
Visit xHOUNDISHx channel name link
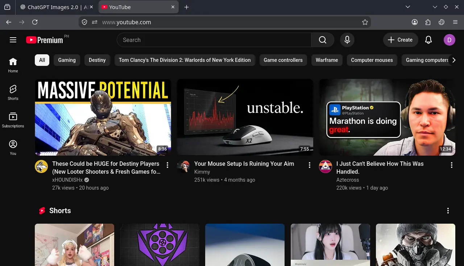pos(67,180)
